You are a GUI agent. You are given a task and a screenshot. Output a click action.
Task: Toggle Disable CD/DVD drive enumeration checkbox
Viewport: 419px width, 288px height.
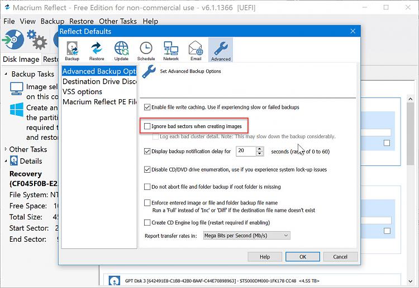(x=147, y=169)
